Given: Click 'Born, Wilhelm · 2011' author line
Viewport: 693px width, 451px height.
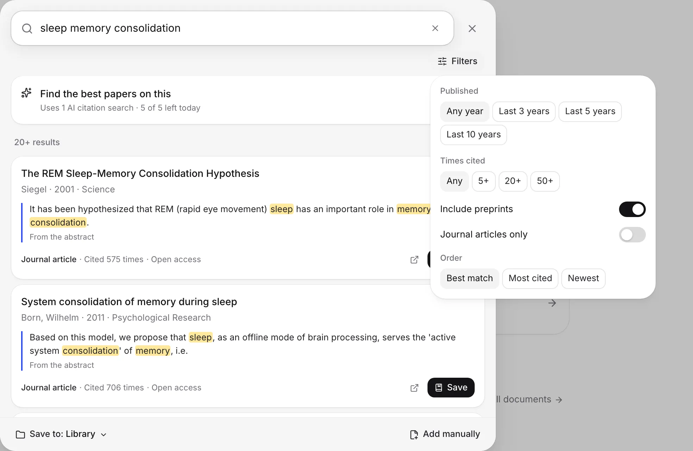Looking at the screenshot, I should 116,318.
